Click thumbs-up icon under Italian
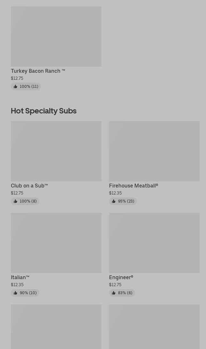Screen dimensions: 206x349 pyautogui.click(x=15, y=293)
